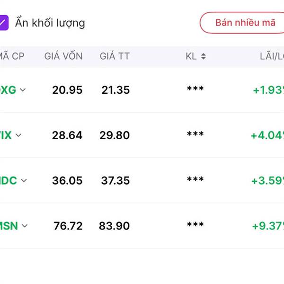Toggle the Ẩn khối lượng checkbox
The width and height of the screenshot is (284, 284).
click(x=3, y=23)
